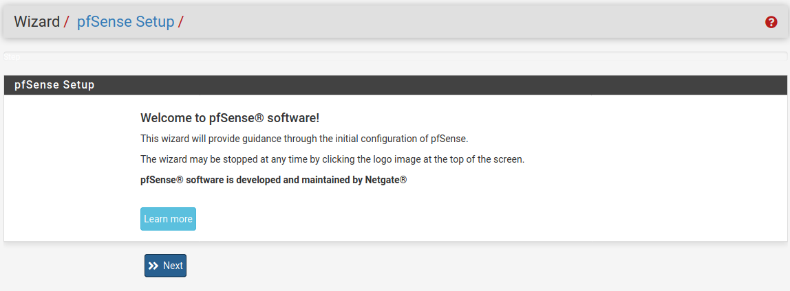790x291 pixels.
Task: Open help via red question mark icon
Action: point(771,22)
